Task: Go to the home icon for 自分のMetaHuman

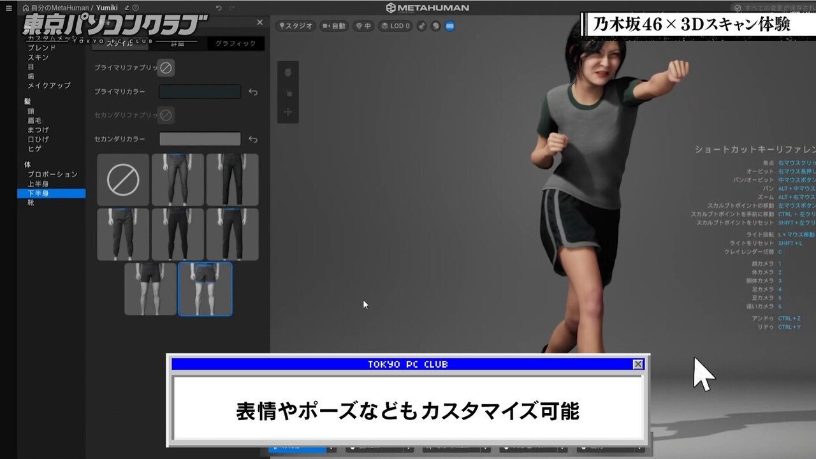Action: pos(25,8)
